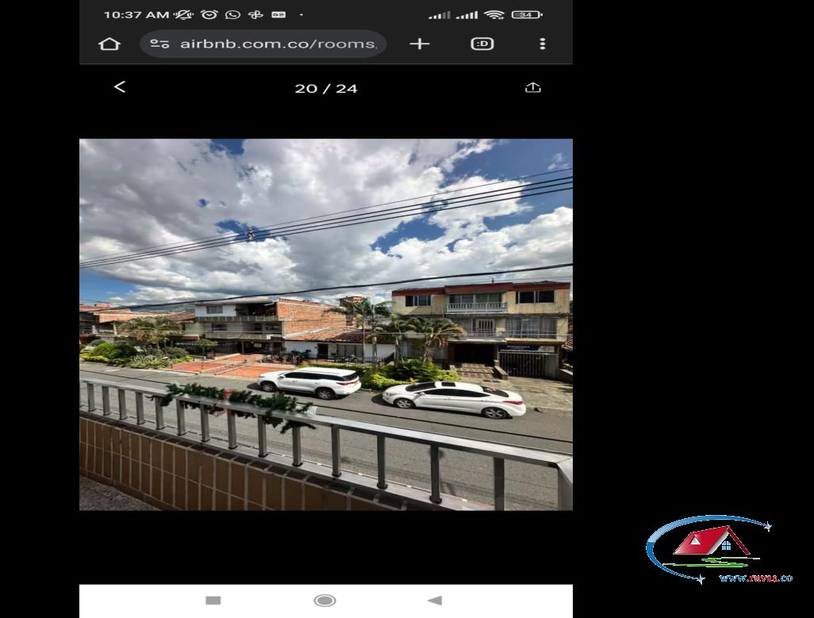The image size is (814, 618).
Task: Tap the street view balcony photo
Action: coord(326,325)
